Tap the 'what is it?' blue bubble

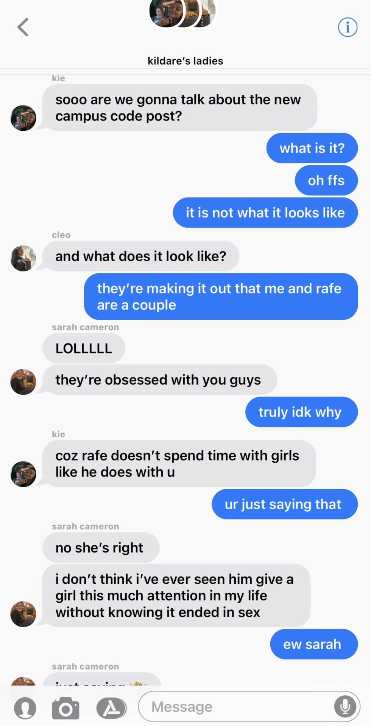[312, 148]
